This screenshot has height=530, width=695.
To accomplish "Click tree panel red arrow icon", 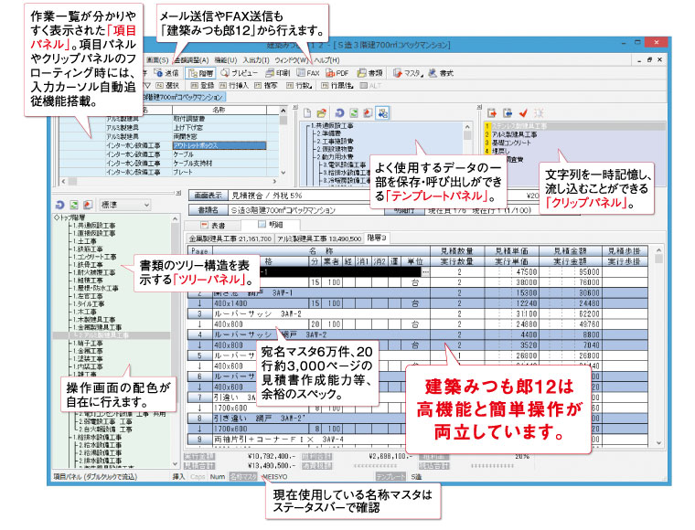I will point(88,205).
